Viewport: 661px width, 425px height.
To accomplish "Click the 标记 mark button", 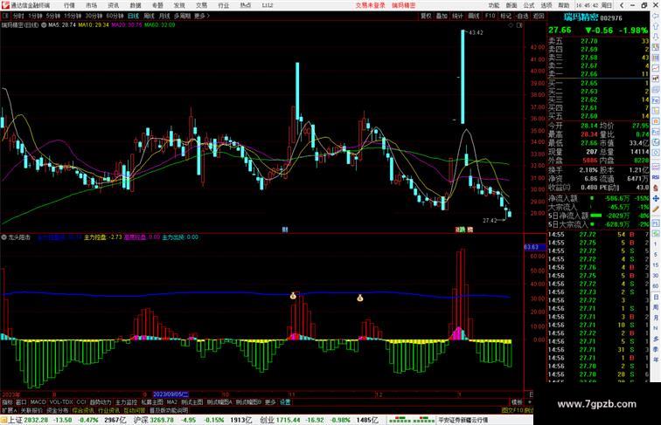I will click(x=505, y=16).
